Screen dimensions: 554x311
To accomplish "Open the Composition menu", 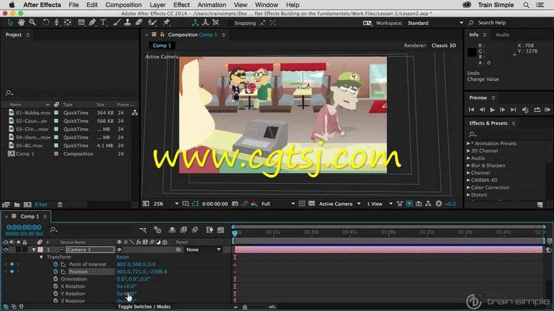I will tap(123, 5).
